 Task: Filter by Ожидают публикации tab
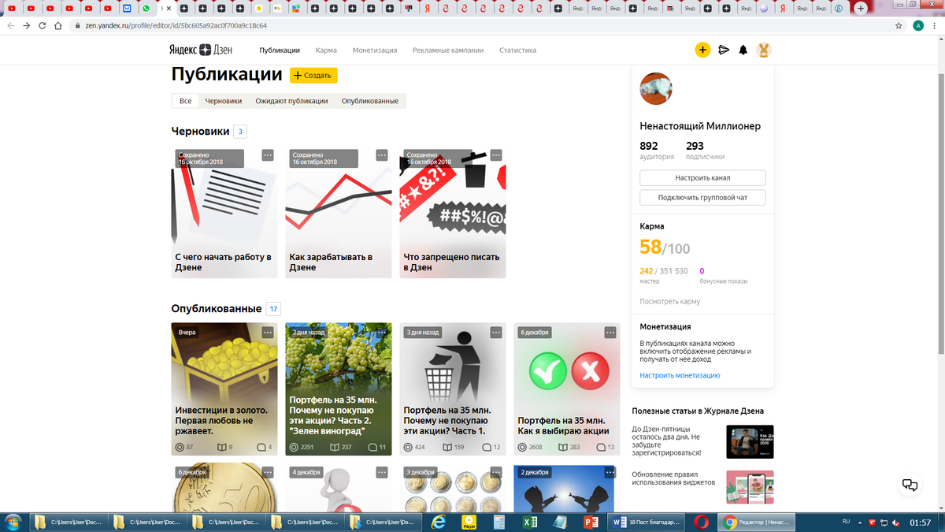point(291,101)
